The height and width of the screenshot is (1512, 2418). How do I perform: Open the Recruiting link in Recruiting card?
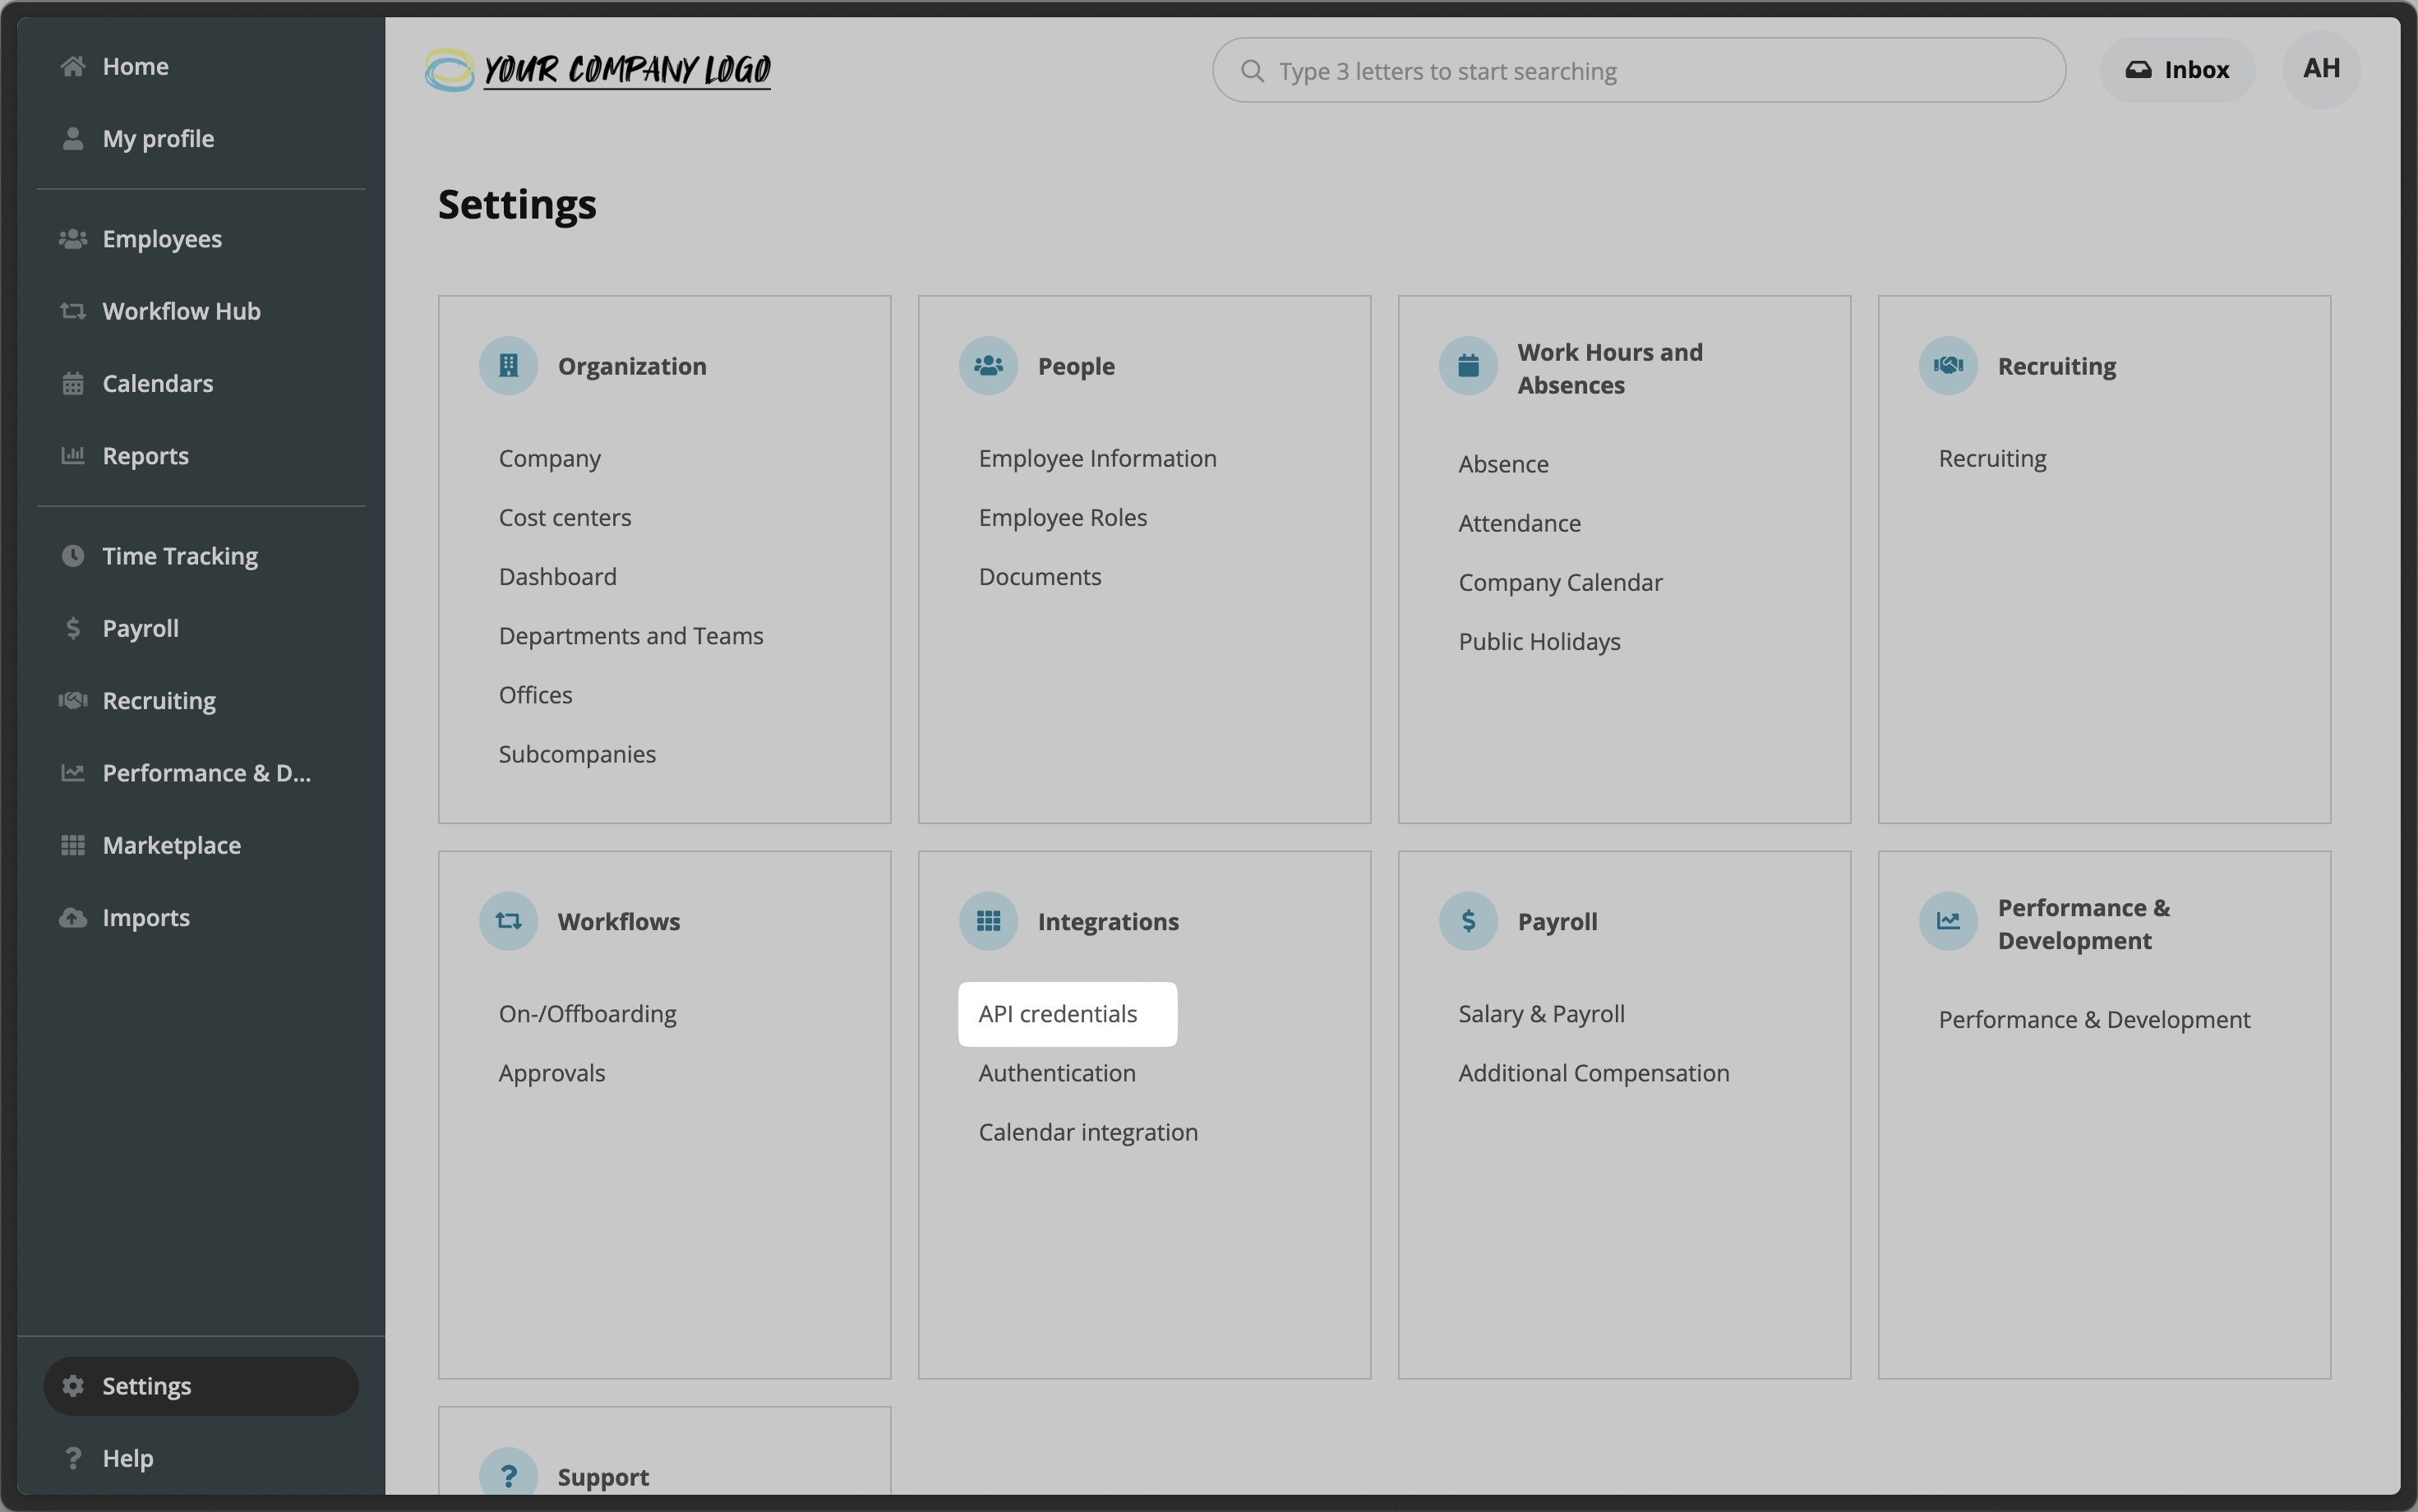pyautogui.click(x=1992, y=459)
